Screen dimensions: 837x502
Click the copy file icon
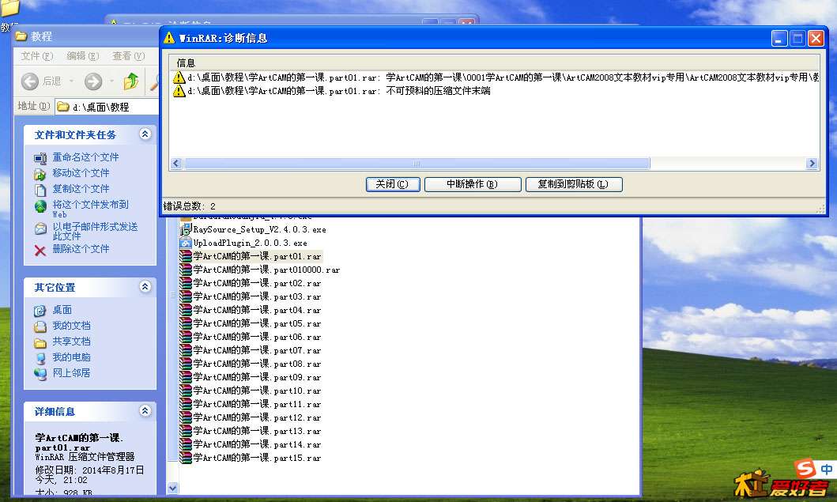pyautogui.click(x=40, y=190)
